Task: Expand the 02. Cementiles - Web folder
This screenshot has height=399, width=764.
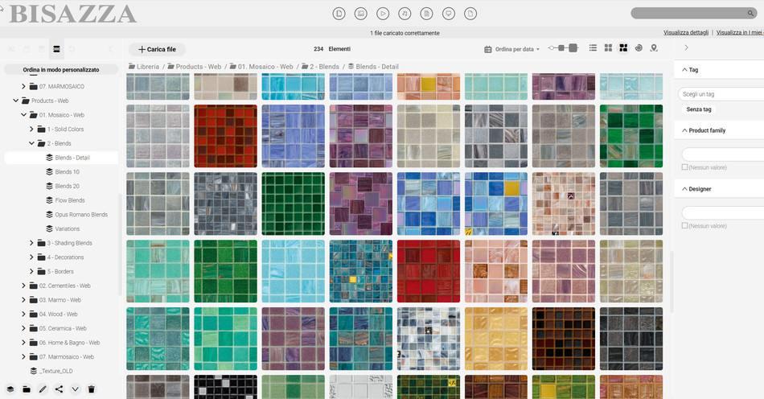Action: (23, 286)
